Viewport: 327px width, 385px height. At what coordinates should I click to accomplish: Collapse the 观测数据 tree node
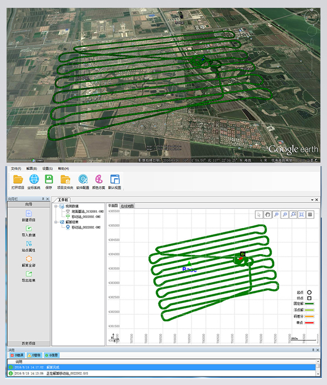[56, 206]
